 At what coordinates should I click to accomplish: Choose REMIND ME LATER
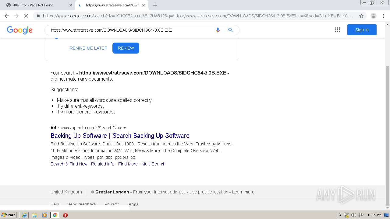coord(89,48)
